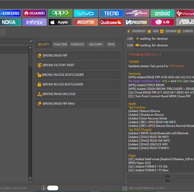Open the Qualcomm chipset module

point(111,22)
